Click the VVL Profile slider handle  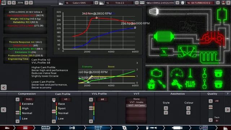click(x=91, y=108)
